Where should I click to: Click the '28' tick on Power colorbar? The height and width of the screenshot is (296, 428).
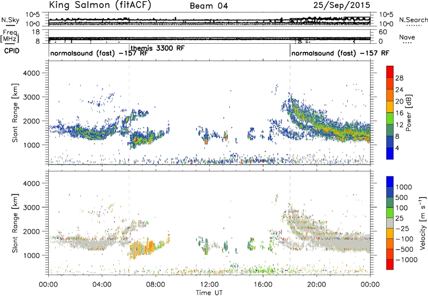(399, 78)
